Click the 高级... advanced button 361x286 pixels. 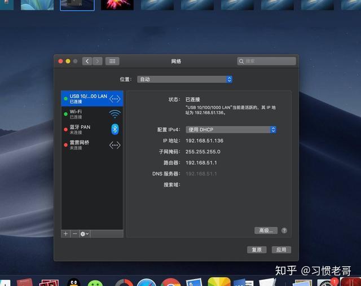click(x=266, y=230)
